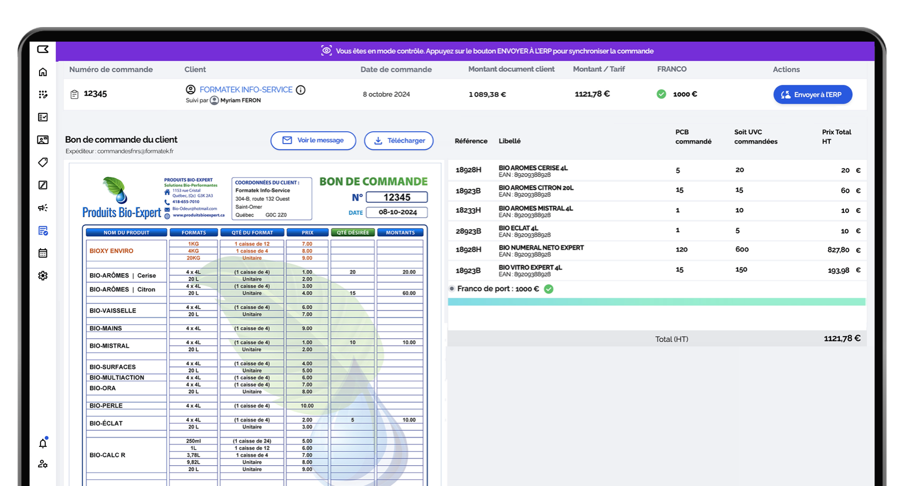Click amount 1 089,38 €
Screen dimensions: 912x486
tap(487, 94)
